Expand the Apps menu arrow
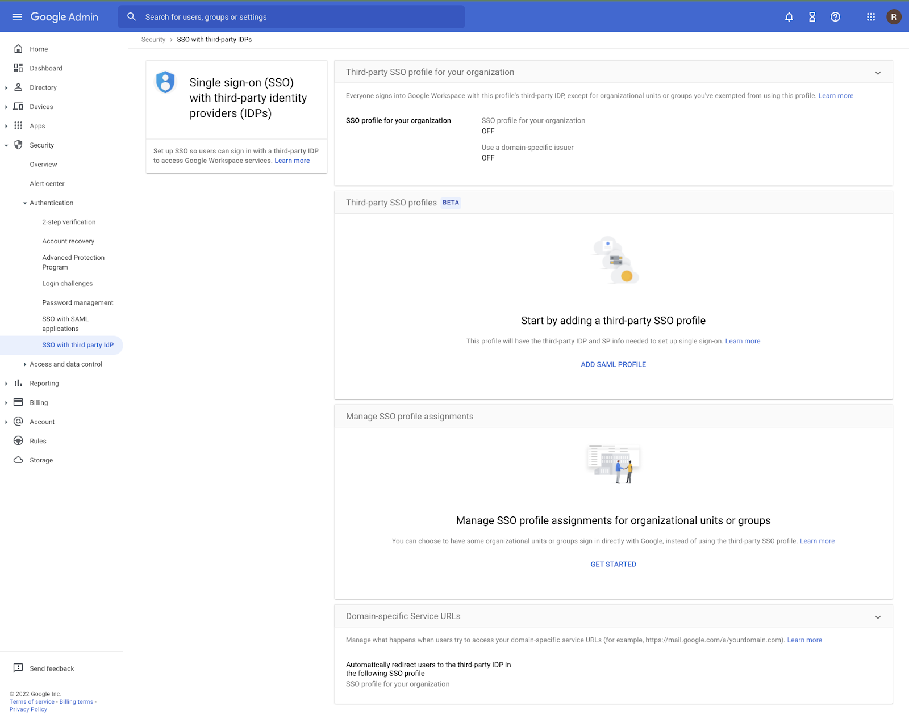The image size is (909, 719). tap(6, 127)
